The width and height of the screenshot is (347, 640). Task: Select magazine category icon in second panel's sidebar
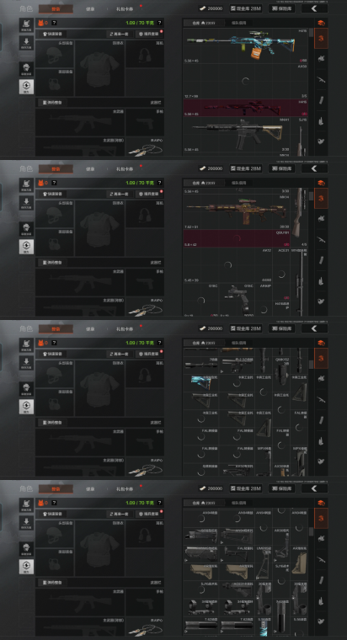click(321, 259)
